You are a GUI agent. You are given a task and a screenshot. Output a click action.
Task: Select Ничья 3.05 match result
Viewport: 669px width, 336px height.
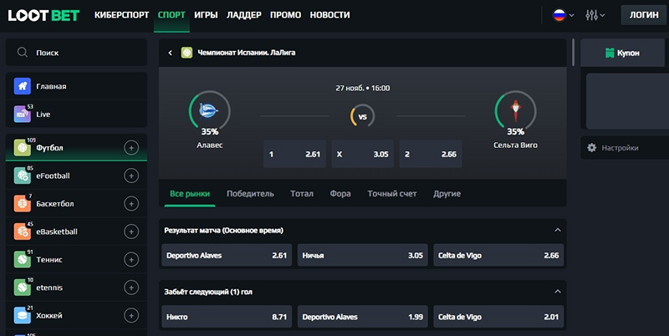(363, 256)
